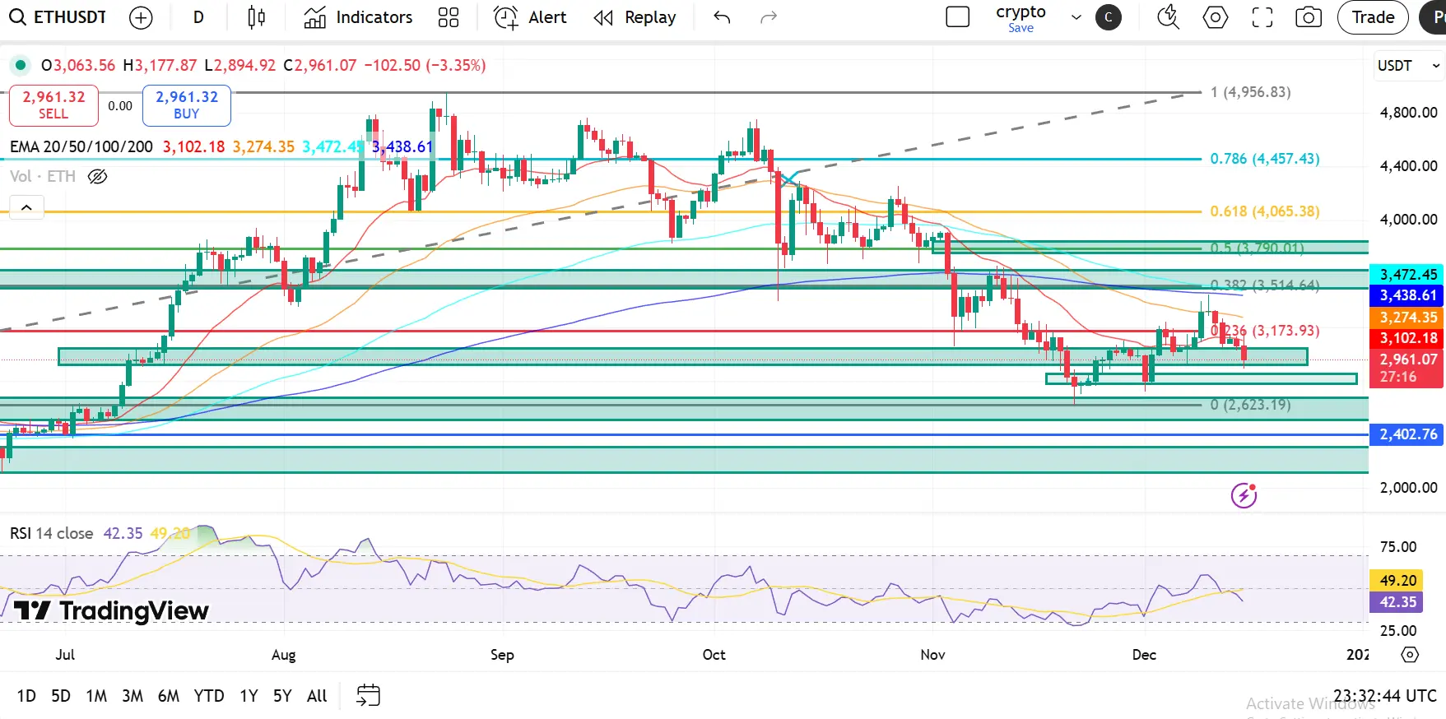Viewport: 1446px width, 719px height.
Task: Add symbol to compare with plus icon
Action: point(142,17)
